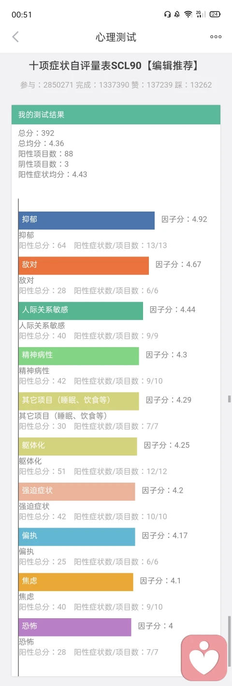The width and height of the screenshot is (232, 686).
Task: Tap the teal 人际关系敏感 bar
Action: pyautogui.click(x=81, y=311)
